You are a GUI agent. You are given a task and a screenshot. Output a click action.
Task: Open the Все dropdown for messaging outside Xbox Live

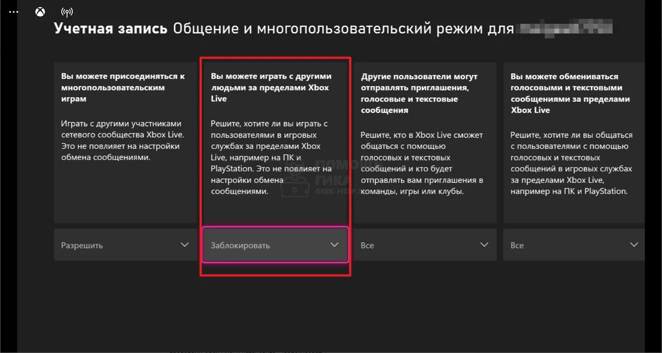click(574, 245)
